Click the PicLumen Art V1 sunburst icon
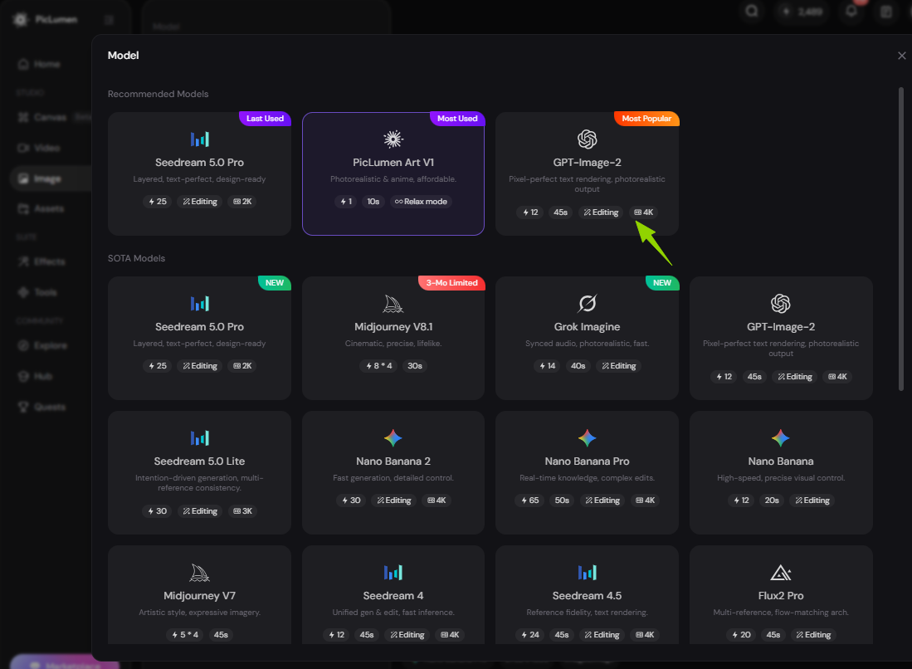 coord(393,139)
